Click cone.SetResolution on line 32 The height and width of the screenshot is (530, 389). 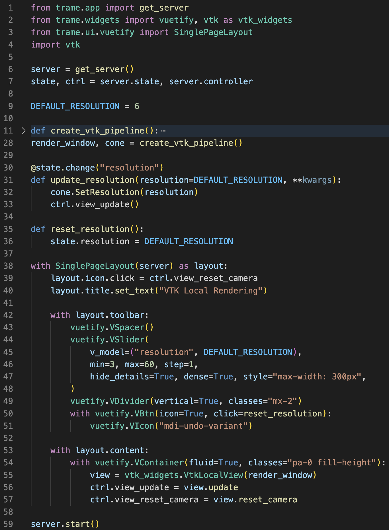pyautogui.click(x=95, y=192)
